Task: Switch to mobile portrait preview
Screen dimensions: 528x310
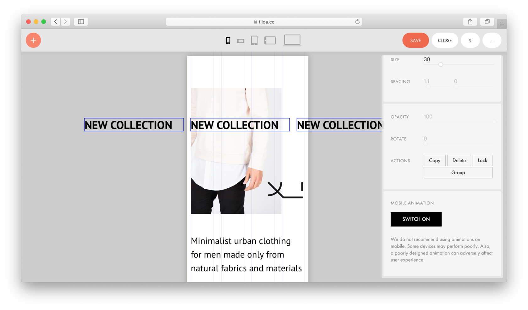Action: 228,40
